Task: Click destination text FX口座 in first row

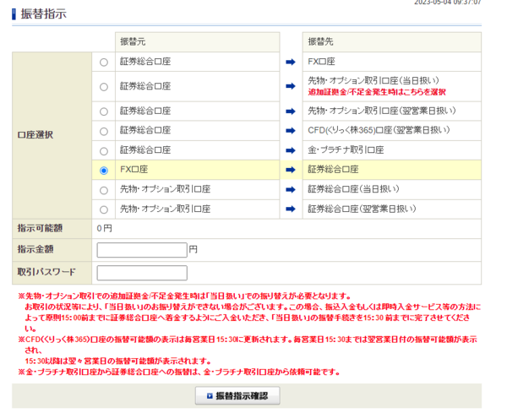Action: pyautogui.click(x=321, y=62)
